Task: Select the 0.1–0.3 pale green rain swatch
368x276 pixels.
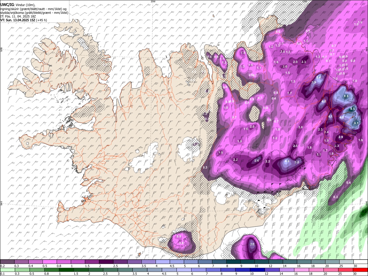Action: (x=8, y=270)
